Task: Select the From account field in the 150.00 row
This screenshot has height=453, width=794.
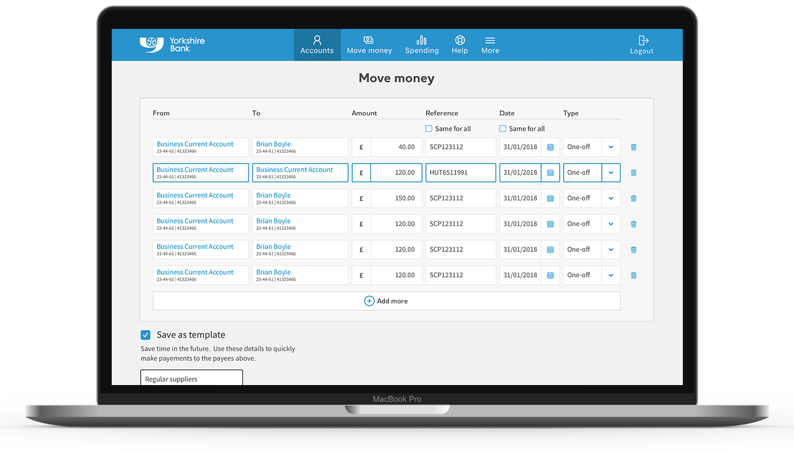Action: [x=201, y=198]
